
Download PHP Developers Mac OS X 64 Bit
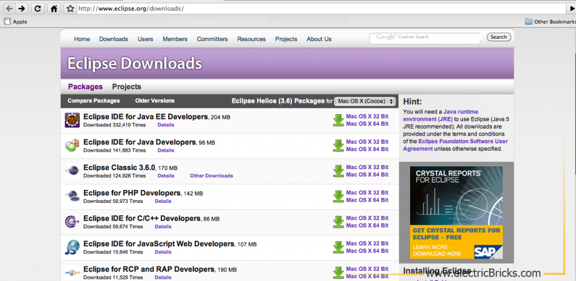tap(367, 200)
